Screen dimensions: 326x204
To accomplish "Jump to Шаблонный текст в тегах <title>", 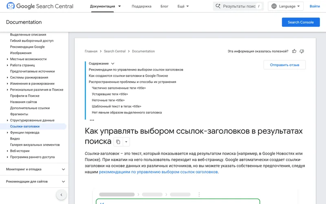I will click(117, 106).
